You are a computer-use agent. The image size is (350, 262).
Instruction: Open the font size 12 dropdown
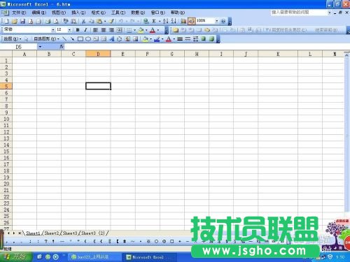click(x=69, y=30)
